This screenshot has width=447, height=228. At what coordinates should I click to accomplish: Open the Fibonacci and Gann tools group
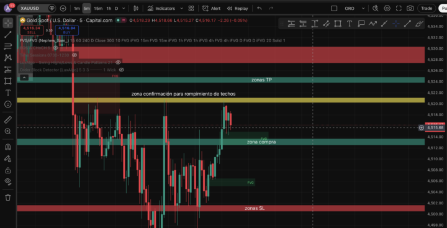pos(8,46)
